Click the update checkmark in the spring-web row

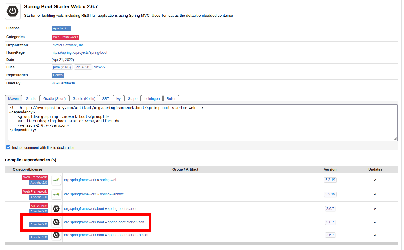pos(375,180)
